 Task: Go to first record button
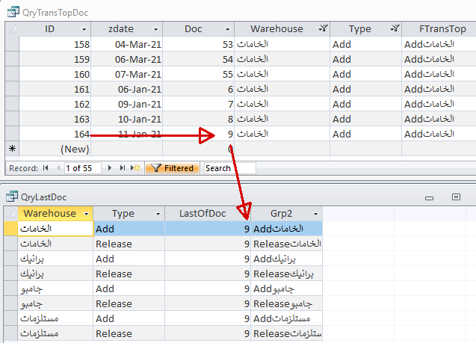(46, 168)
